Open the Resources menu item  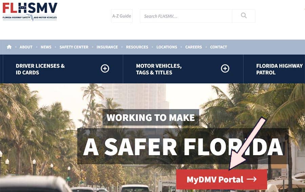tap(137, 47)
